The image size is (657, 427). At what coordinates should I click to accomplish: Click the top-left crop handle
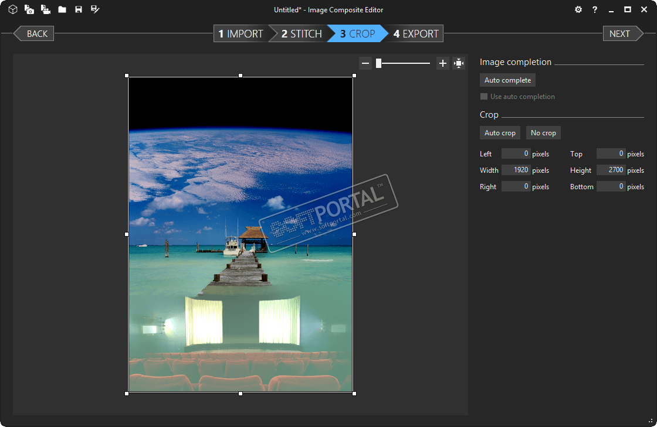(x=127, y=76)
